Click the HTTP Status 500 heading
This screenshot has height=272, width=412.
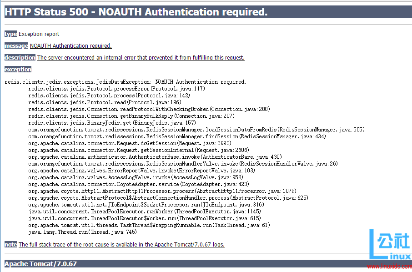(136, 12)
